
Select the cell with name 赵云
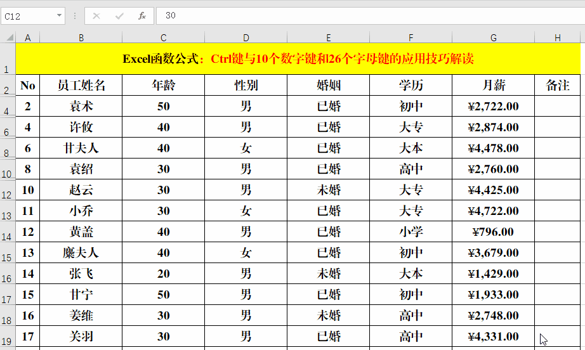81,190
